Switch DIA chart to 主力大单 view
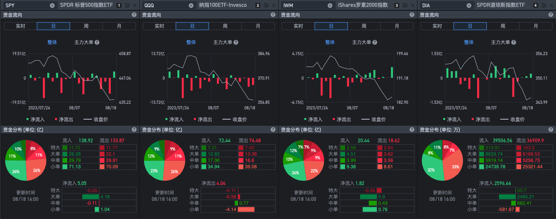Image resolution: width=556 pixels, height=219 pixels. [501, 42]
